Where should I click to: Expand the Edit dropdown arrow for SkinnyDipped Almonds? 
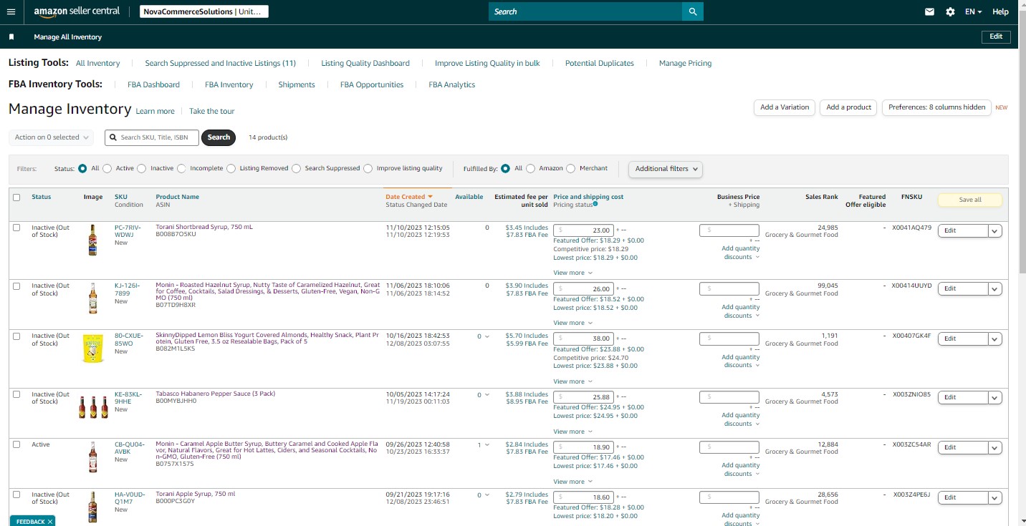994,339
